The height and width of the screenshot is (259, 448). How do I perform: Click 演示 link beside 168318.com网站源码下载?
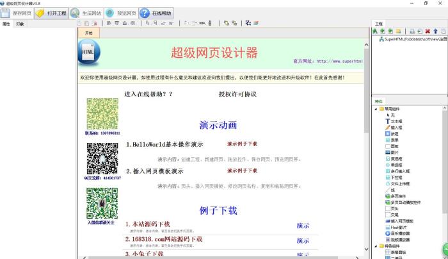303,240
